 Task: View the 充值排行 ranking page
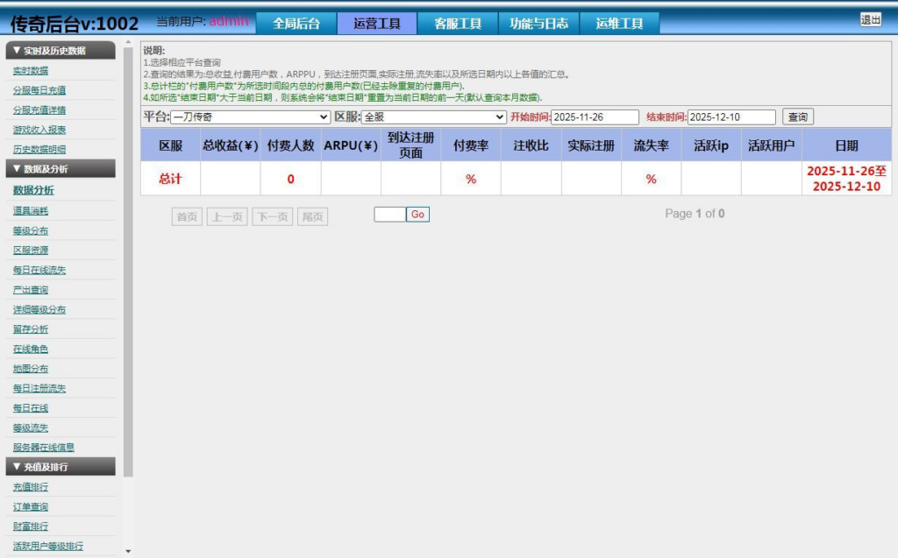(32, 487)
